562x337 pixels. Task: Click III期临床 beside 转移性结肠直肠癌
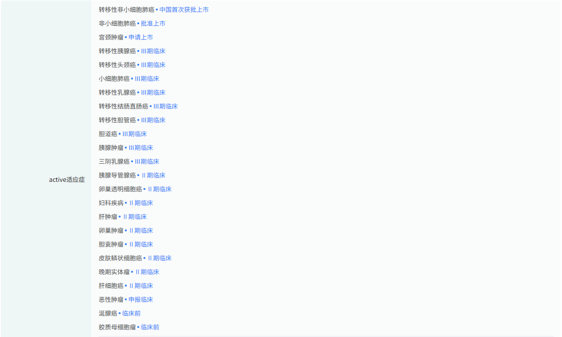coord(165,106)
